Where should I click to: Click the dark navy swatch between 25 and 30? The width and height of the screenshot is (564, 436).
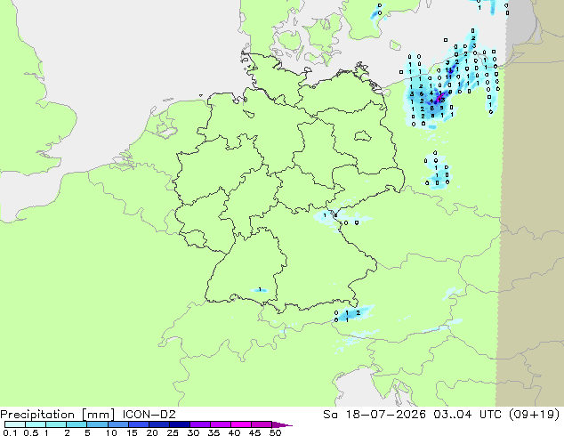click(x=179, y=424)
